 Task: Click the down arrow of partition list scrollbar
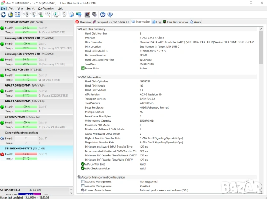(71, 193)
